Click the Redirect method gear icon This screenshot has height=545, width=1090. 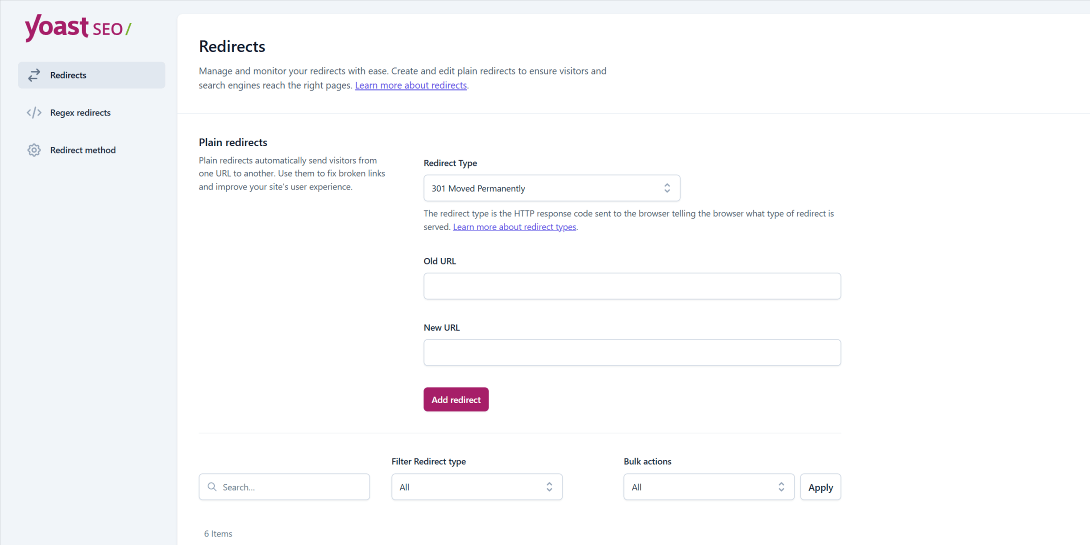(x=34, y=150)
